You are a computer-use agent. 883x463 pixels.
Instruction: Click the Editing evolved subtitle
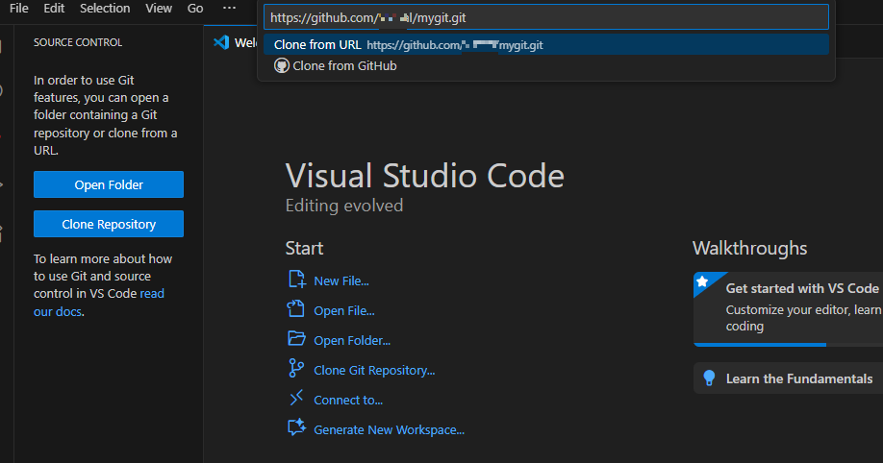tap(344, 206)
